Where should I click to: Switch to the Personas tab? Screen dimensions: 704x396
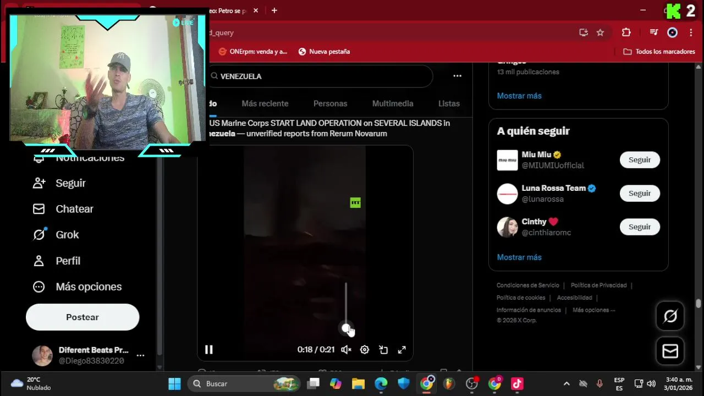coord(330,103)
